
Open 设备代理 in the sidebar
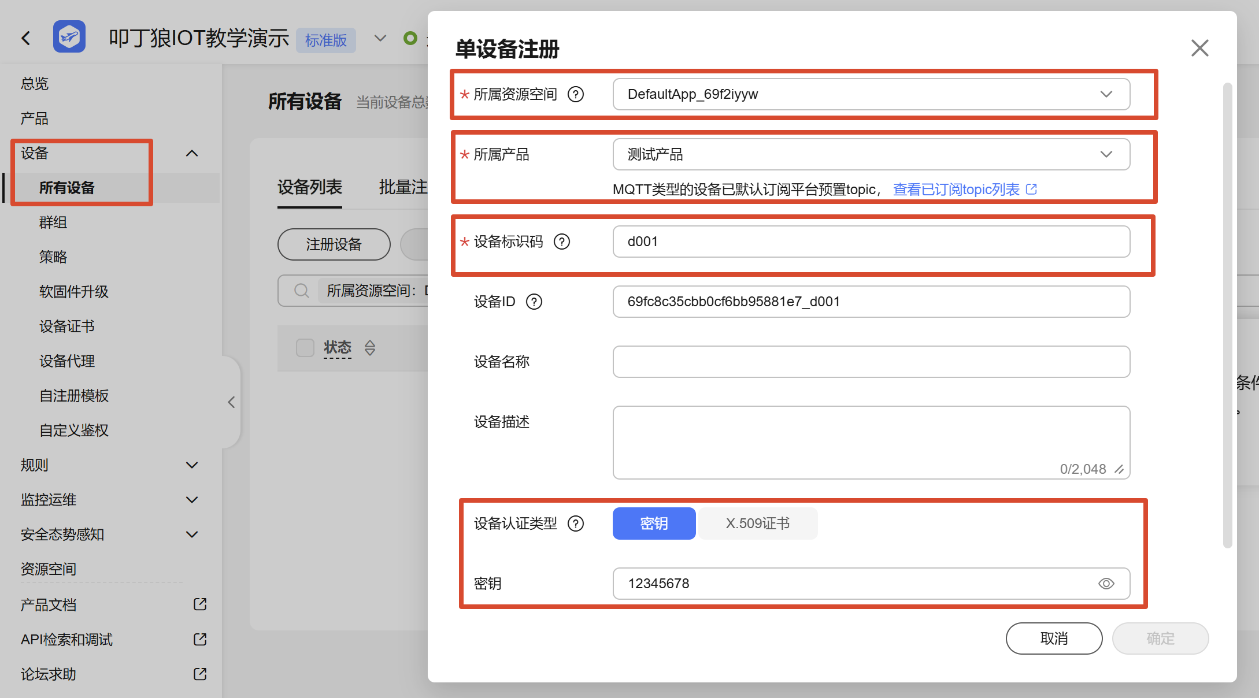coord(67,361)
